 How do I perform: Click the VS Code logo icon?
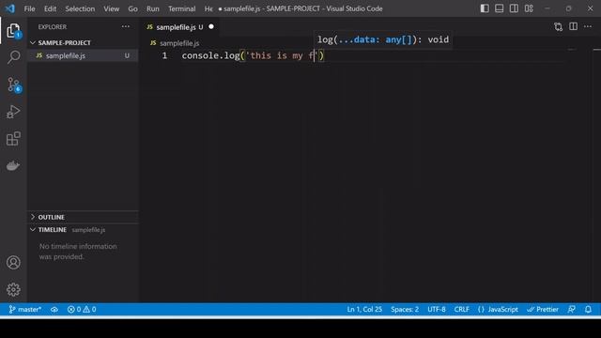click(x=10, y=8)
